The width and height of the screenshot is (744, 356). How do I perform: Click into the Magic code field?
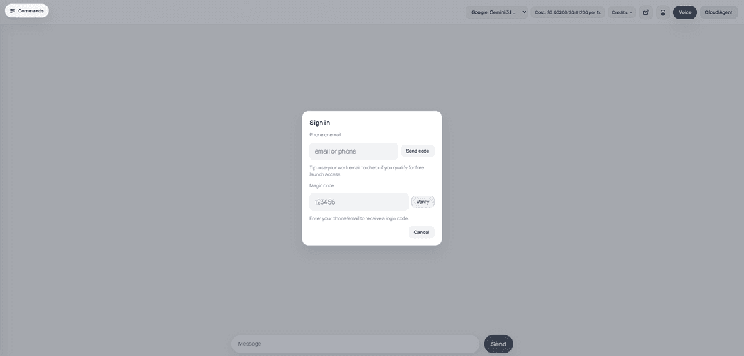[x=358, y=202]
